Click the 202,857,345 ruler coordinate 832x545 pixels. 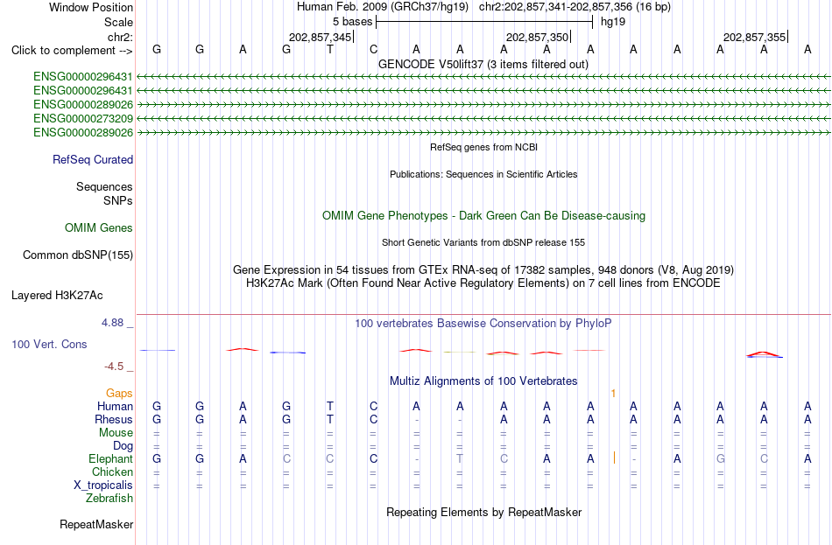320,37
